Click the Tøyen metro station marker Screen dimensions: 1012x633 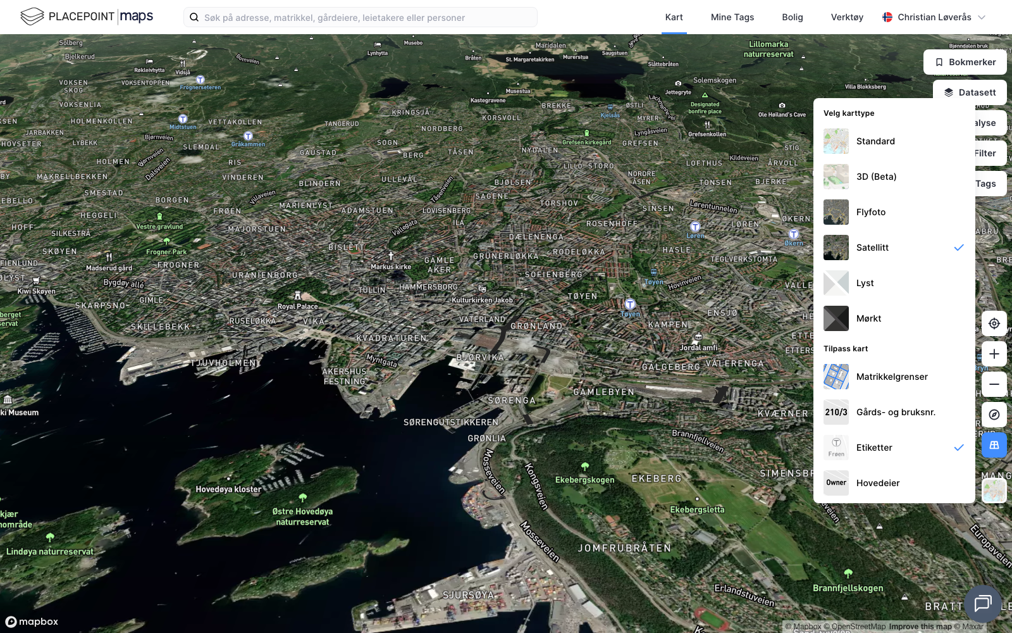point(630,304)
